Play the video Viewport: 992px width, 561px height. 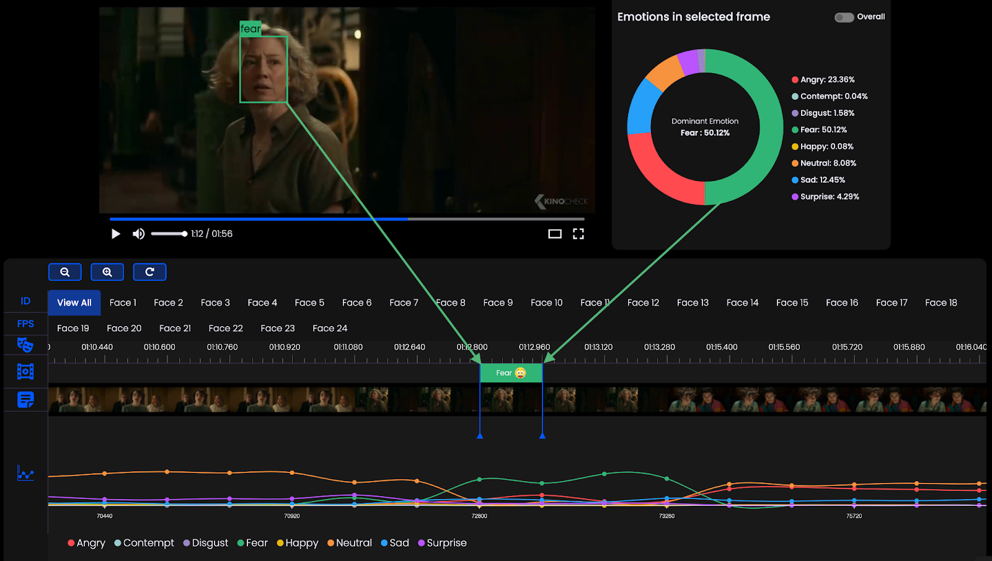[x=115, y=234]
